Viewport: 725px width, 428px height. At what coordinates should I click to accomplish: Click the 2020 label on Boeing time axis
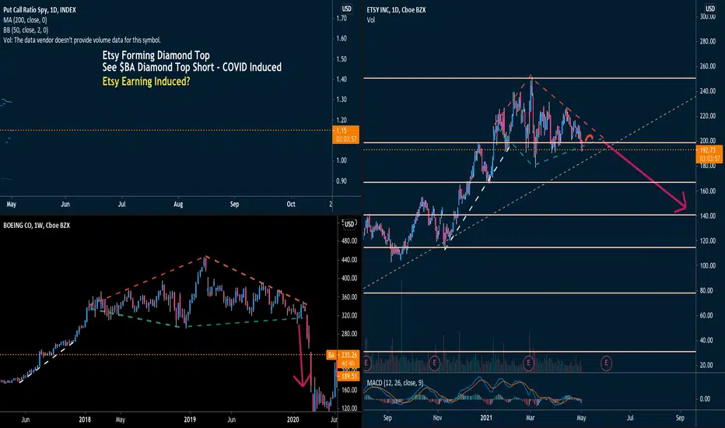[292, 419]
